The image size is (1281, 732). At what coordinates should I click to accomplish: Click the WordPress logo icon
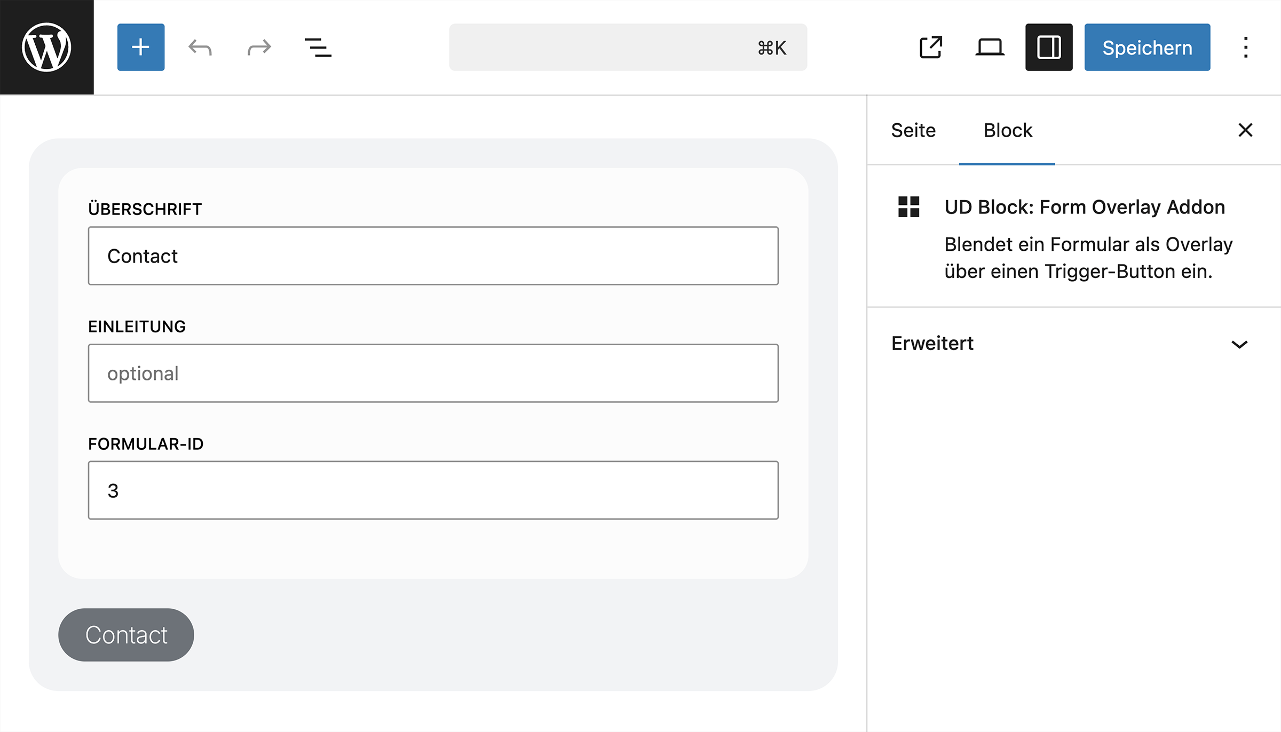click(46, 47)
